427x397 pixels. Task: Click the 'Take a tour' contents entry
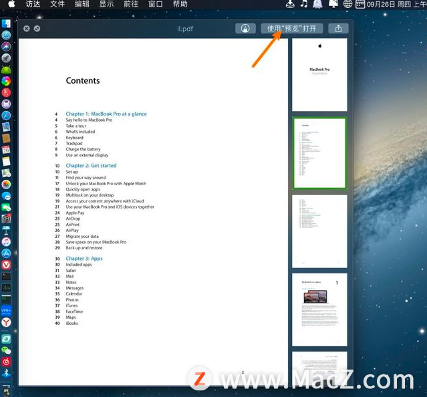76,126
